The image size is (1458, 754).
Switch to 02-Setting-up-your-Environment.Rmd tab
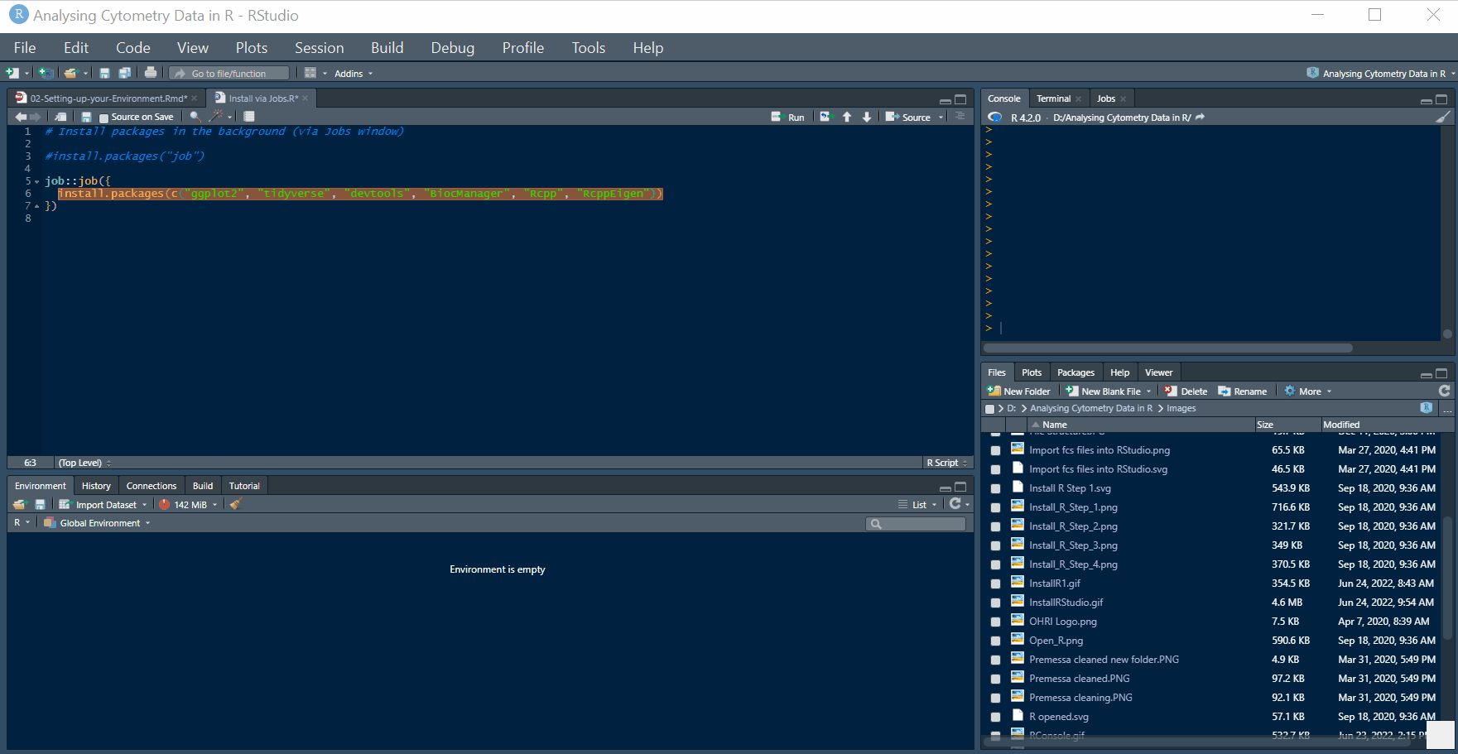pos(108,98)
